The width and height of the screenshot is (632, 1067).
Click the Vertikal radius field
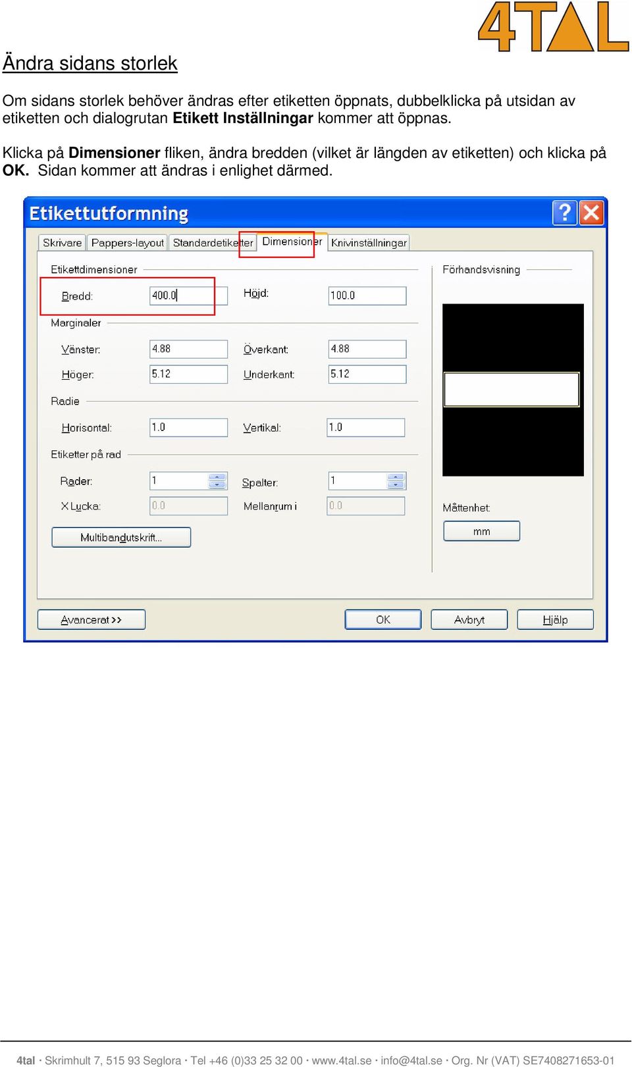coord(366,427)
